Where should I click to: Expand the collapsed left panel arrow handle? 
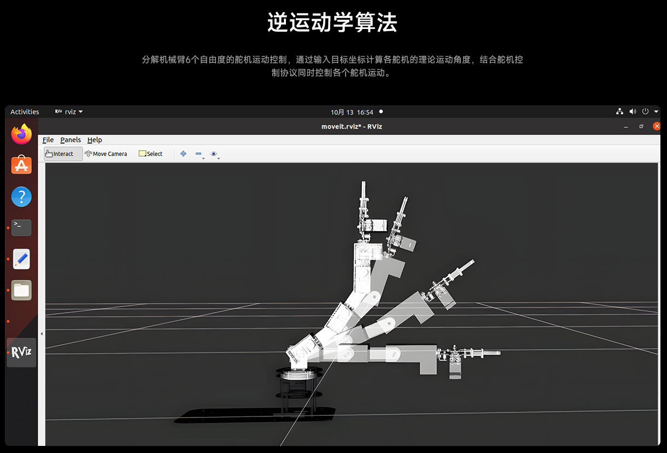tap(42, 333)
